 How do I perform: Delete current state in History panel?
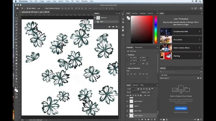click(116, 27)
